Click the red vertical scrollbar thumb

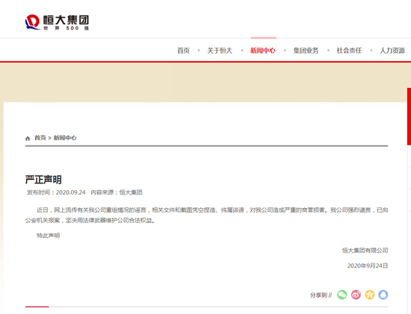tap(409, 116)
